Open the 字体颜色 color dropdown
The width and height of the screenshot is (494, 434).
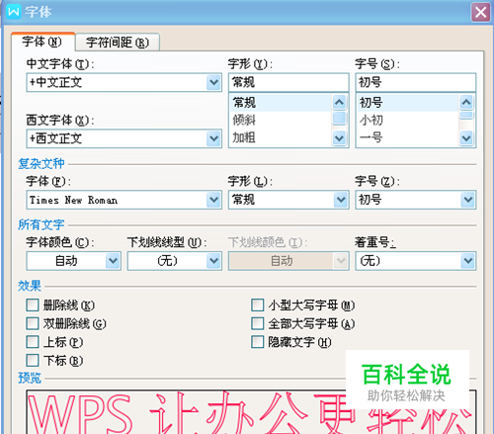click(113, 261)
